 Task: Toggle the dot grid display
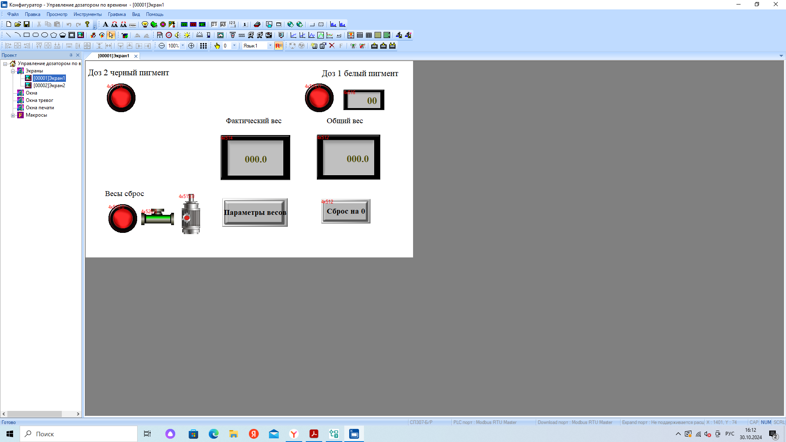pyautogui.click(x=203, y=46)
